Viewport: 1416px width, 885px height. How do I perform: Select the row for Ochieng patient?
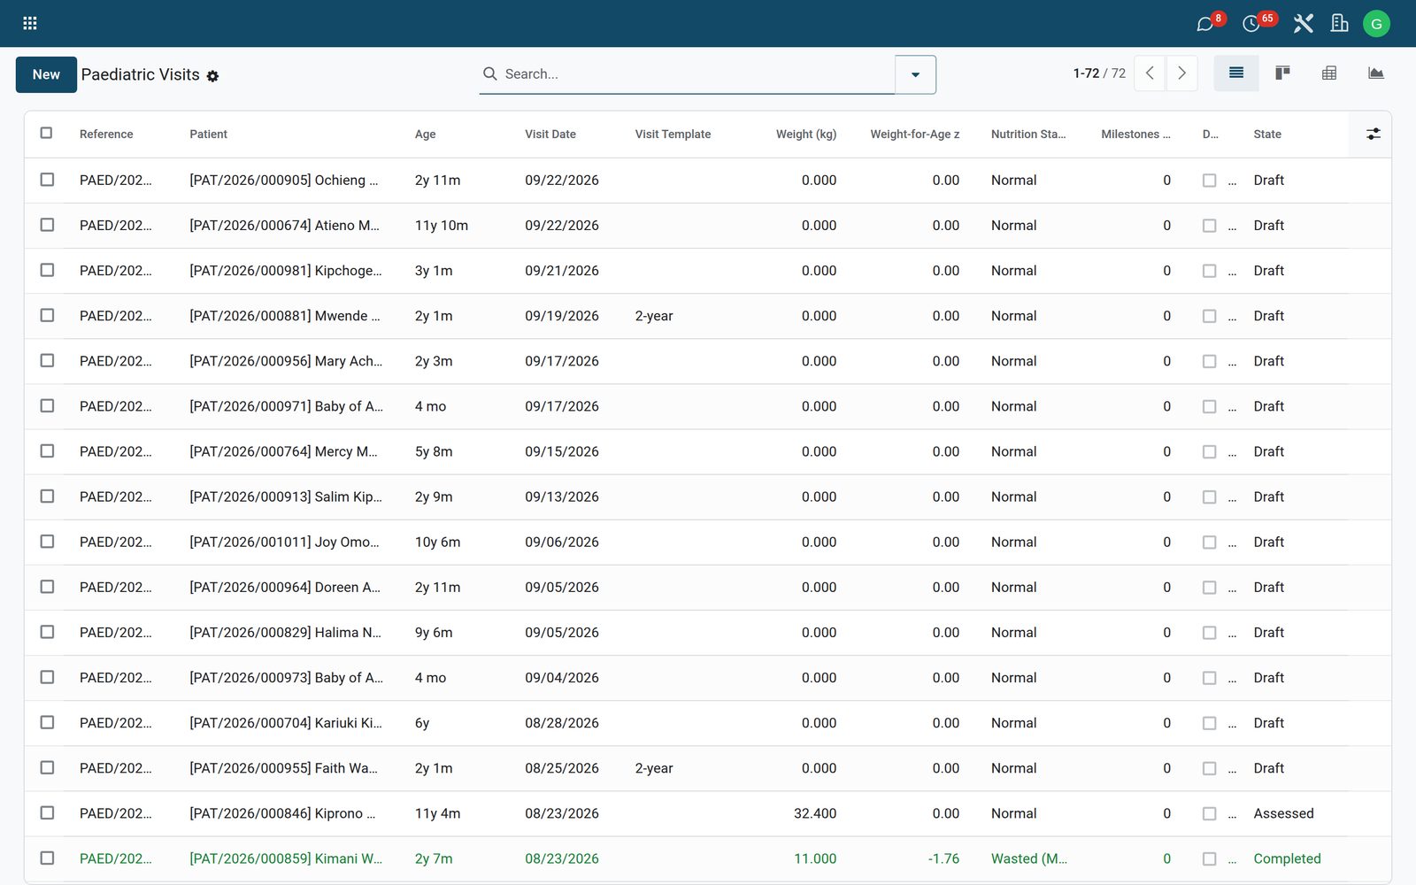(47, 180)
